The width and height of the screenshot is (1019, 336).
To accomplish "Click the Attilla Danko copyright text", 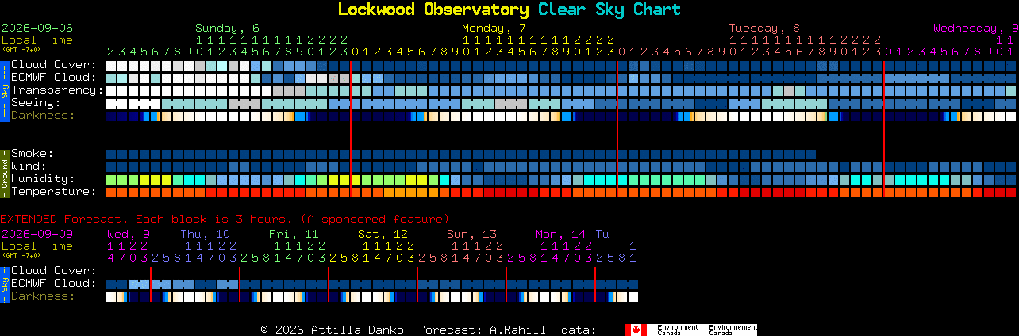I will pos(331,329).
